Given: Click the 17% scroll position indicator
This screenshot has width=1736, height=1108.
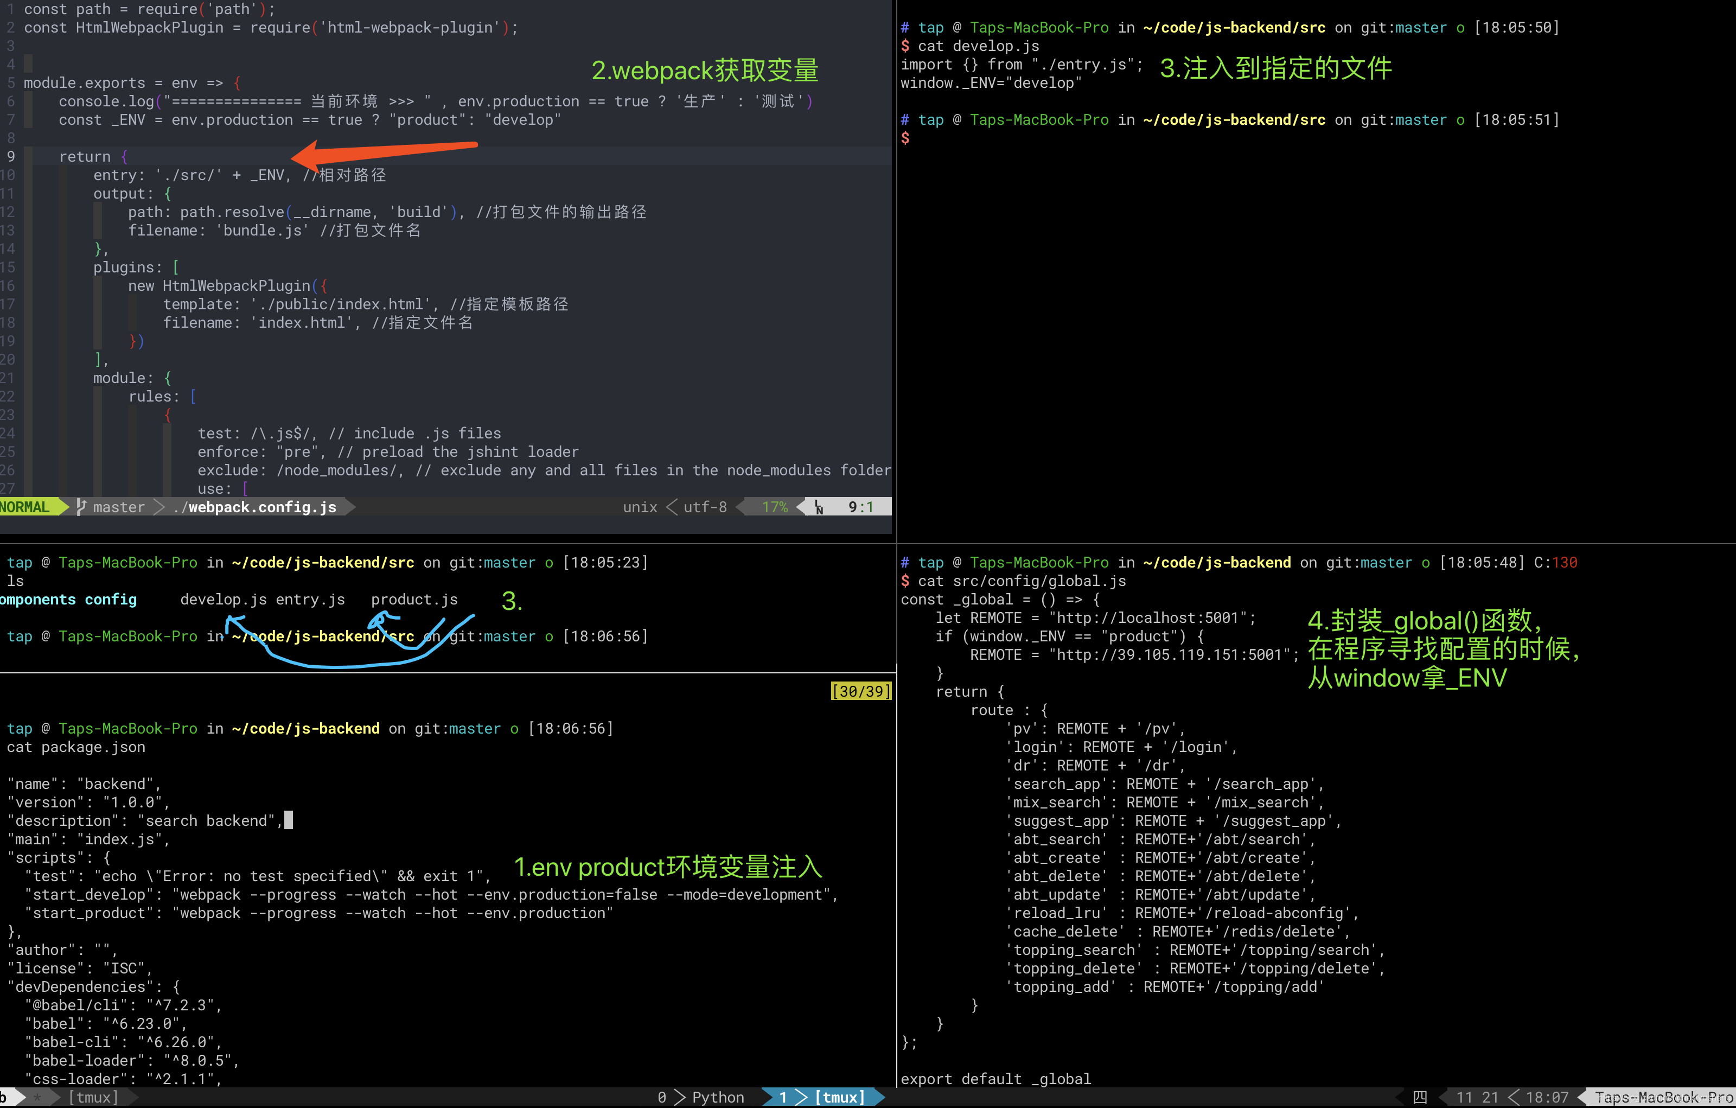Looking at the screenshot, I should 775,507.
